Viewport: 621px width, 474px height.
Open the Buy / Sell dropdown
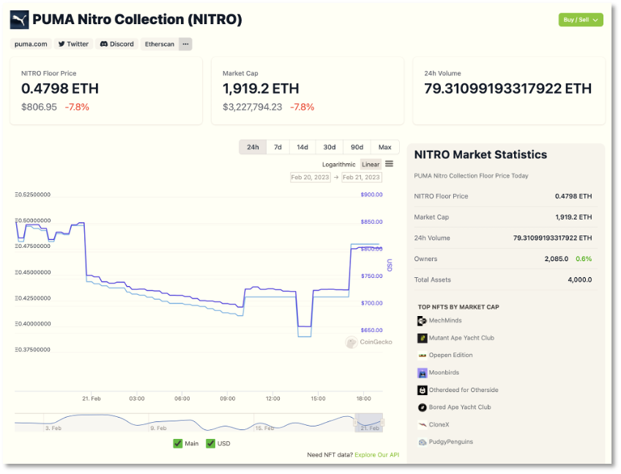tap(581, 20)
